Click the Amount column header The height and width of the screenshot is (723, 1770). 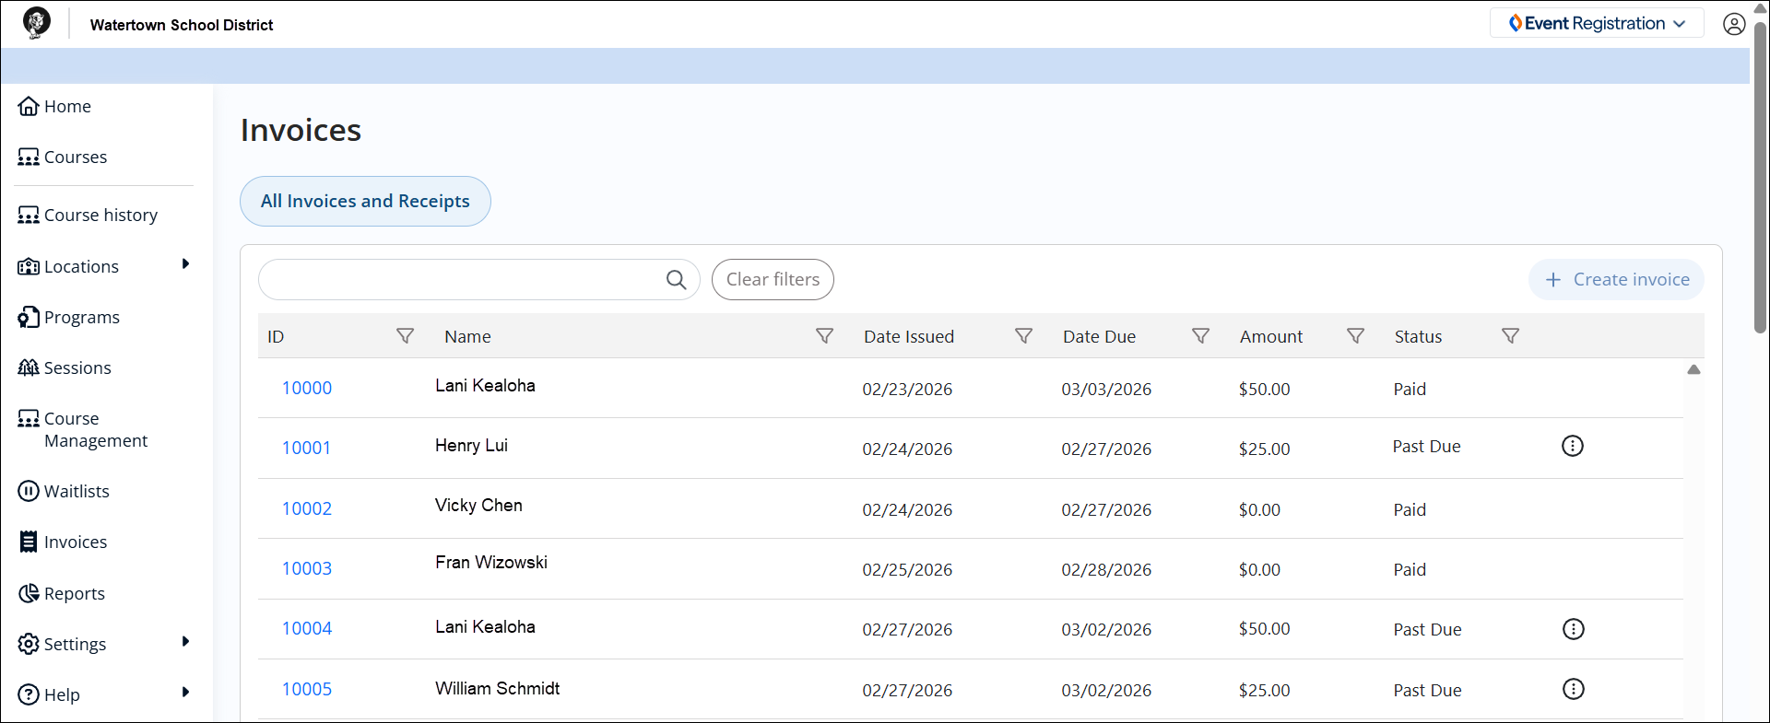click(1271, 337)
